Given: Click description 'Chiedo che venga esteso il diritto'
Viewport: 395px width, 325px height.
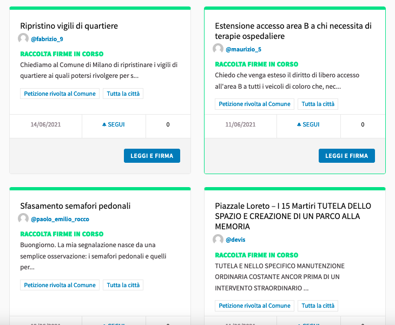Looking at the screenshot, I should pyautogui.click(x=287, y=81).
